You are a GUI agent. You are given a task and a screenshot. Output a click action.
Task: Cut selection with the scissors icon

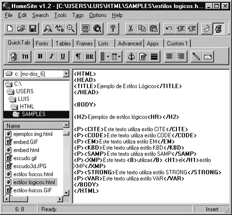pyautogui.click(x=130, y=28)
